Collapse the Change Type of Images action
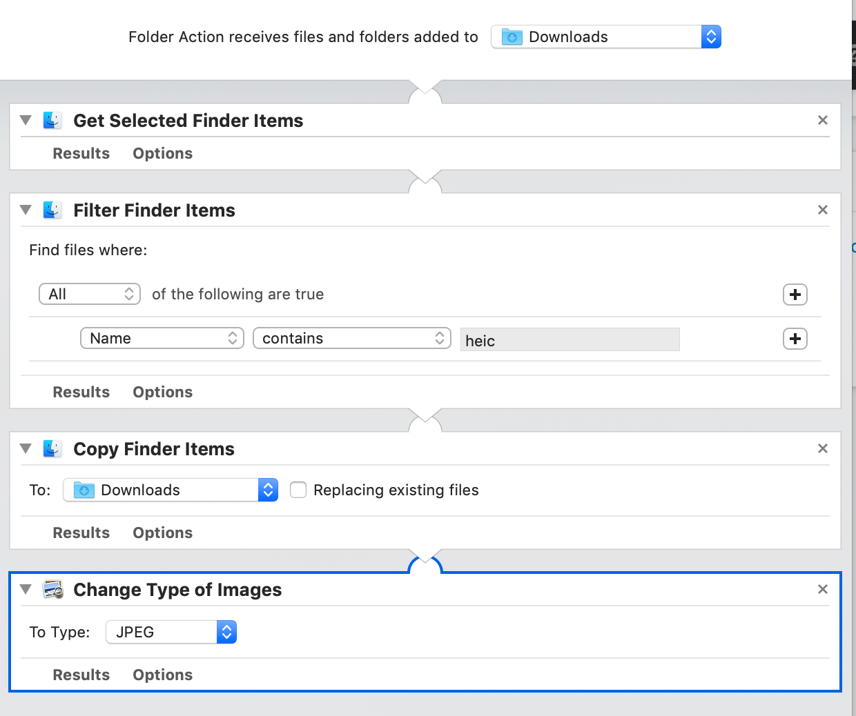The height and width of the screenshot is (716, 856). click(x=26, y=589)
